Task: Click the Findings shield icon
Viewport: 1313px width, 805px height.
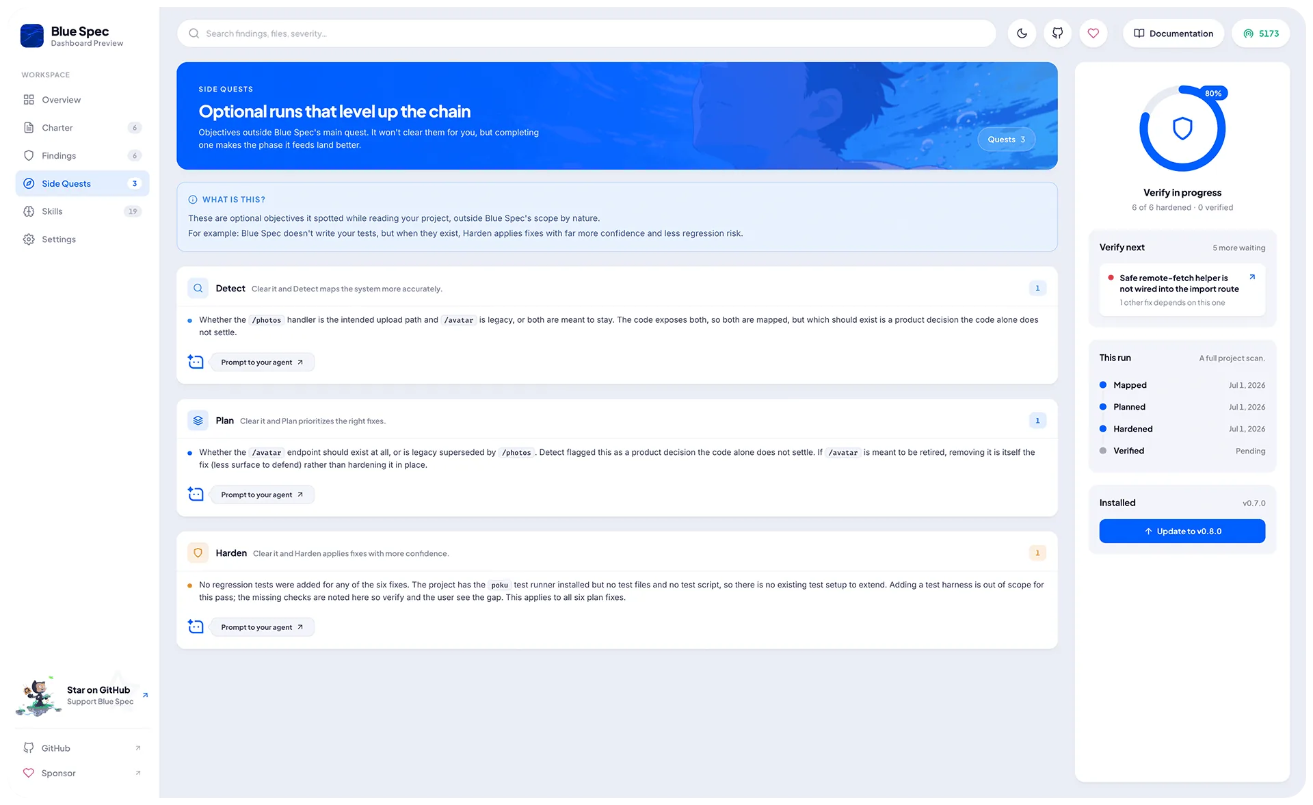Action: point(29,156)
